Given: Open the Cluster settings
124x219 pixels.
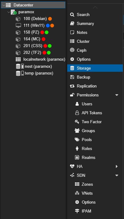Looking at the screenshot, I should point(95,42).
